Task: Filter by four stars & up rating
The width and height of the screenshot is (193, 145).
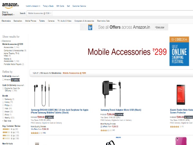Action: click(x=6, y=129)
